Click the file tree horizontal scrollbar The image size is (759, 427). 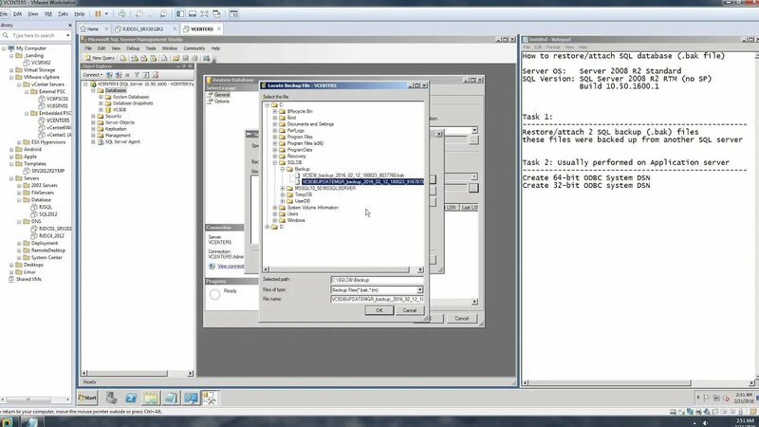tap(342, 269)
